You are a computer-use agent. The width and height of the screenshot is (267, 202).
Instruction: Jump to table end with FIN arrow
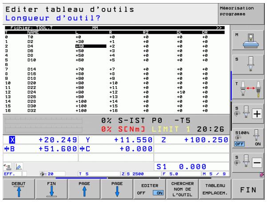[x=52, y=189]
